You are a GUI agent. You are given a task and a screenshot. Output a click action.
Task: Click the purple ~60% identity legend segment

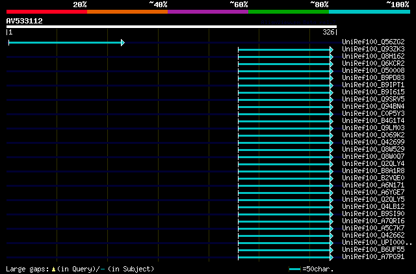click(208, 12)
